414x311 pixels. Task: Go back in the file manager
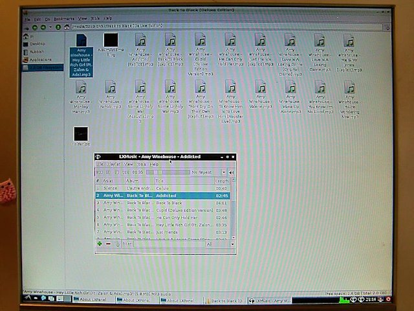coord(35,27)
